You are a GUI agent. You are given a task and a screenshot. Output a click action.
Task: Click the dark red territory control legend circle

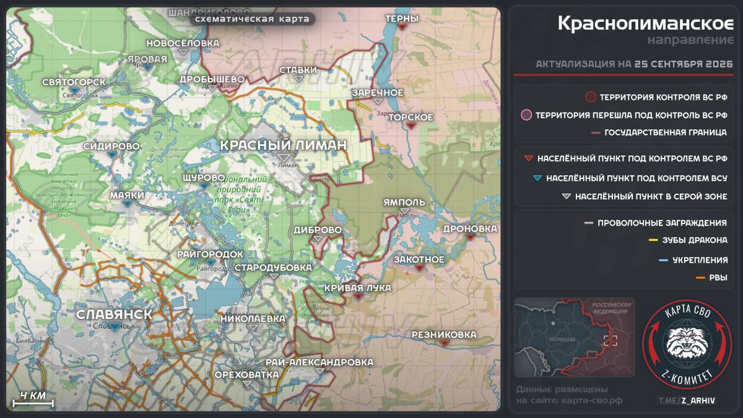(x=591, y=97)
